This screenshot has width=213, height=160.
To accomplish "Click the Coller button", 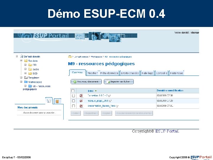I will 76,113.
